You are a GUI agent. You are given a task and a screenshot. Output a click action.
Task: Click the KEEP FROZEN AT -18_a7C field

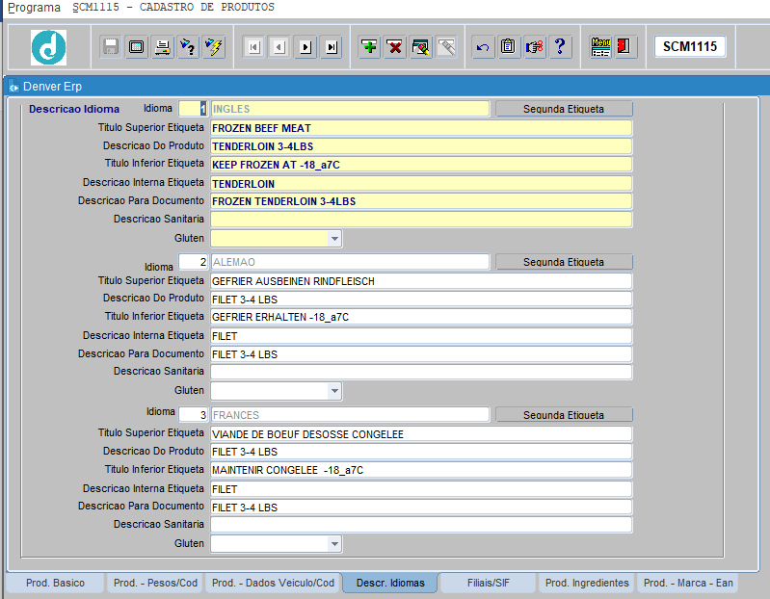421,165
